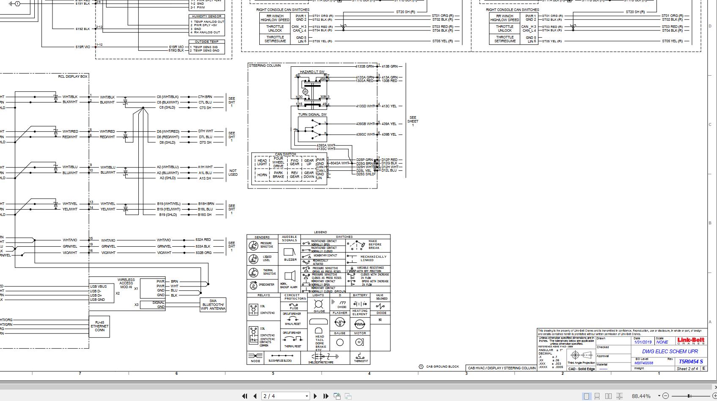This screenshot has height=401, width=717.
Task: Select the two-page continuous view icon
Action: [620, 396]
